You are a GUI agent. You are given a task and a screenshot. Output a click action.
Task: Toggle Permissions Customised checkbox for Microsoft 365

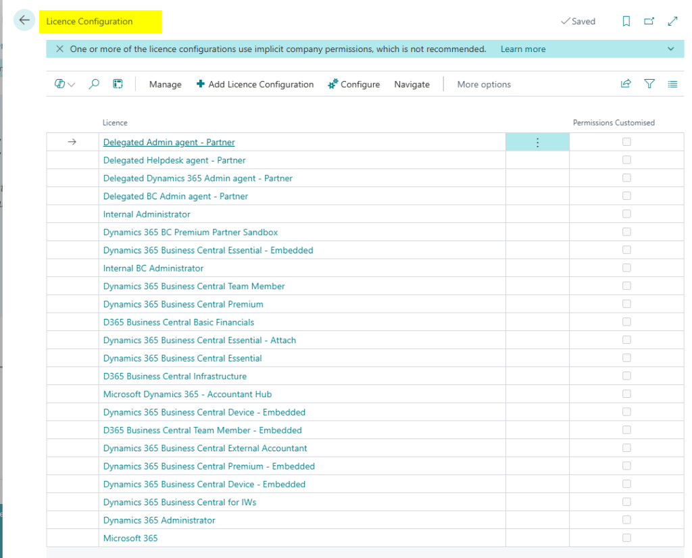click(626, 538)
